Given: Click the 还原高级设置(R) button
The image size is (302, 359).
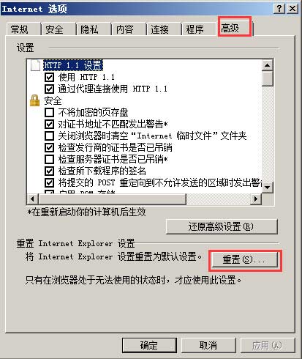Looking at the screenshot, I should [222, 226].
